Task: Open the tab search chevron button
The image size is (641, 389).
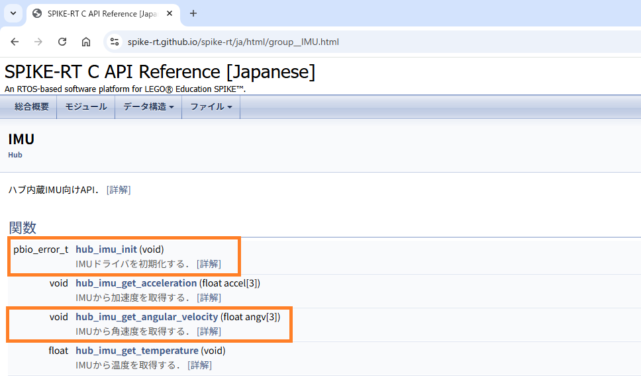Action: pos(13,13)
